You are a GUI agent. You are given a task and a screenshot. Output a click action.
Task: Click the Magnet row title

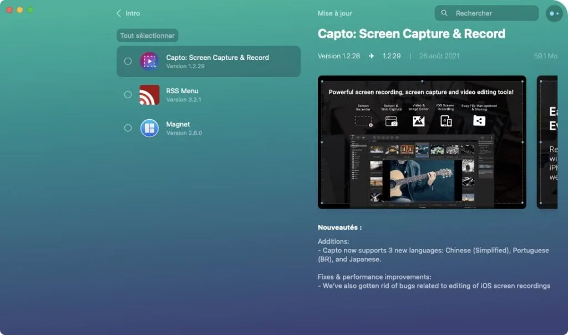(178, 124)
